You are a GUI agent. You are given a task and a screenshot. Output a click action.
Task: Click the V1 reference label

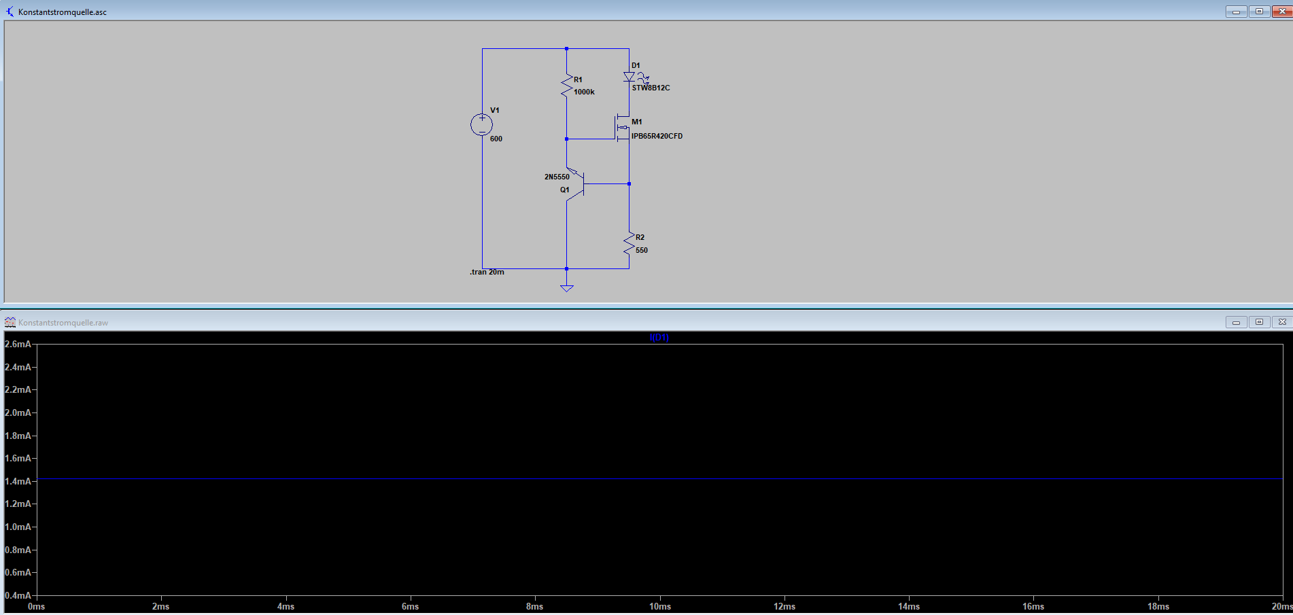(x=495, y=110)
